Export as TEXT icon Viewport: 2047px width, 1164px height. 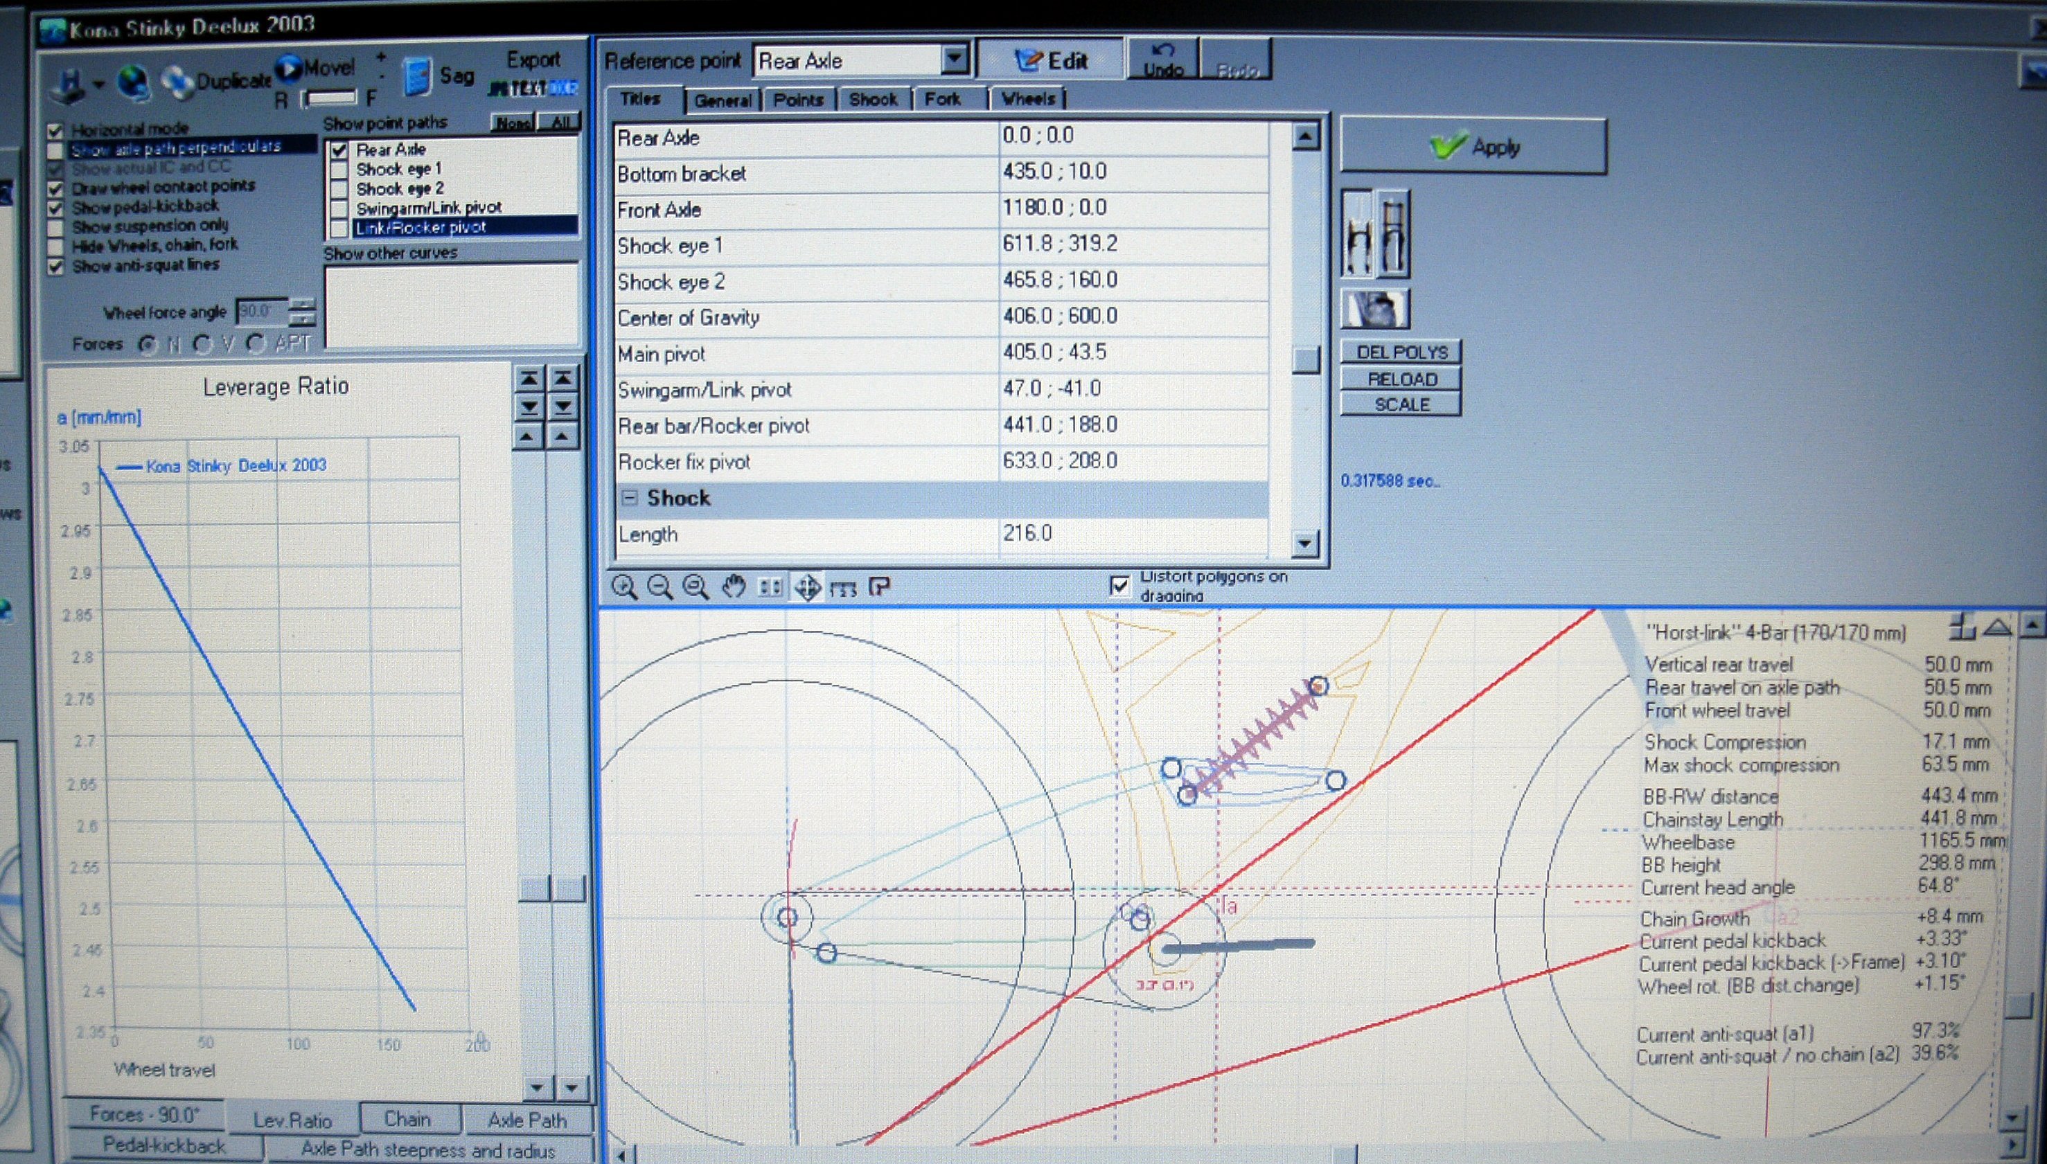(529, 88)
